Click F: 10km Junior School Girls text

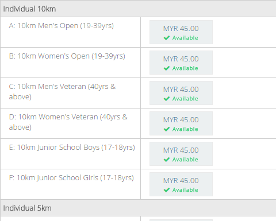pyautogui.click(x=71, y=178)
